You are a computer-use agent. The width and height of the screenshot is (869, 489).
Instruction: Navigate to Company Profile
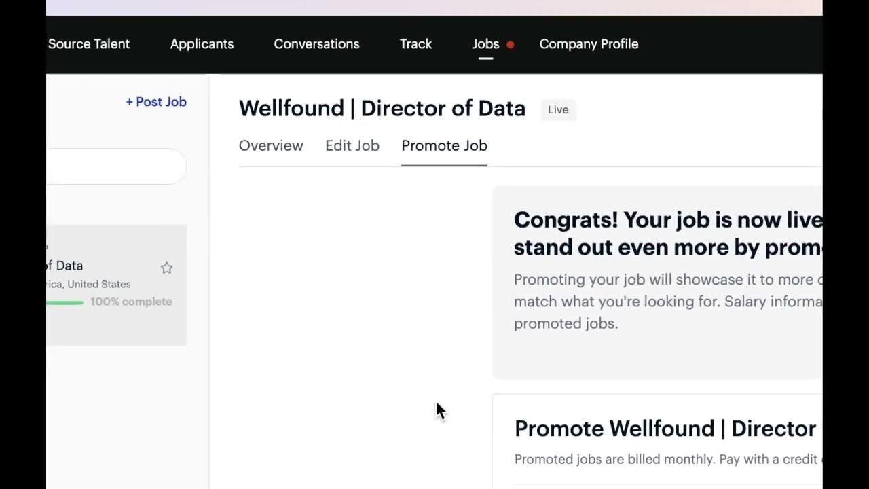589,44
